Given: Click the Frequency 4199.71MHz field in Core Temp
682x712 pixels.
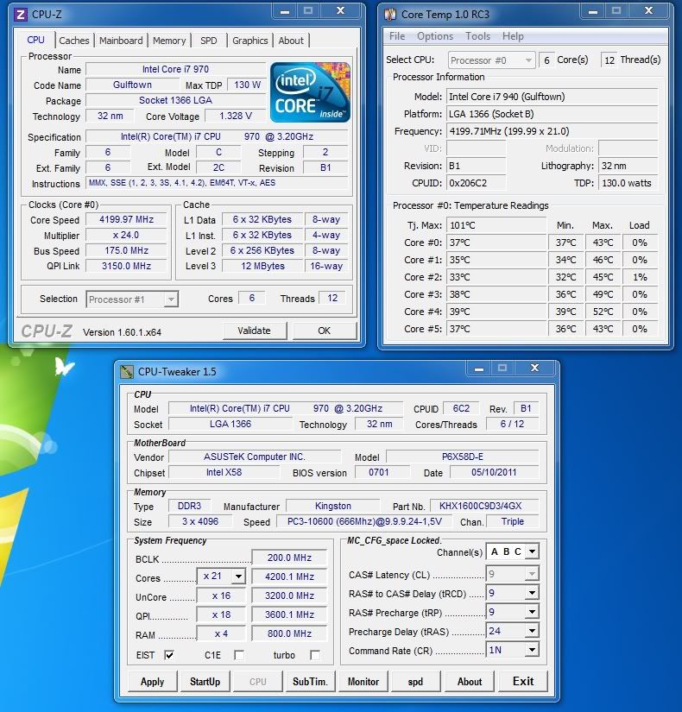Looking at the screenshot, I should [552, 131].
